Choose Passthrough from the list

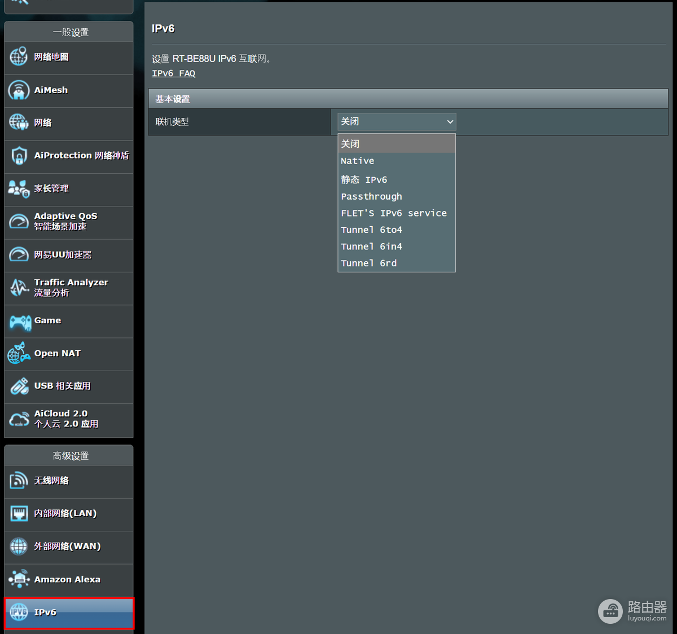(397, 196)
